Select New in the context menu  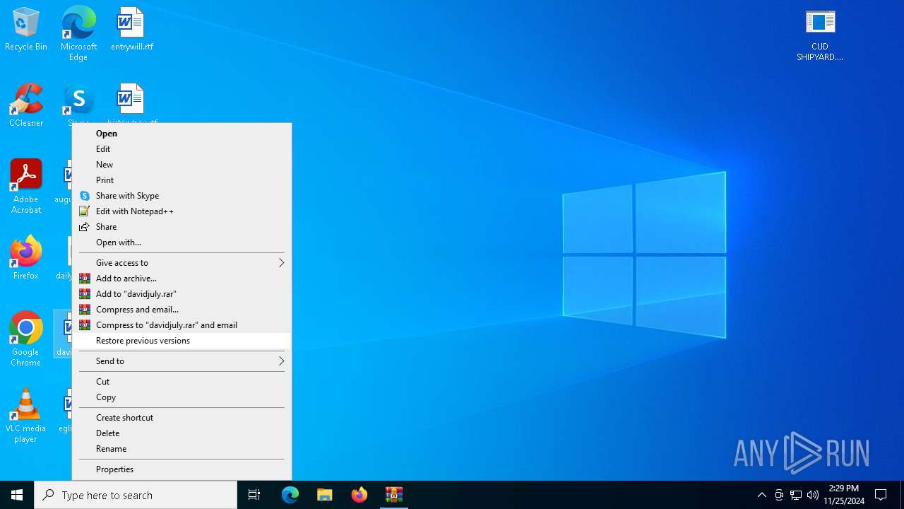(x=182, y=164)
